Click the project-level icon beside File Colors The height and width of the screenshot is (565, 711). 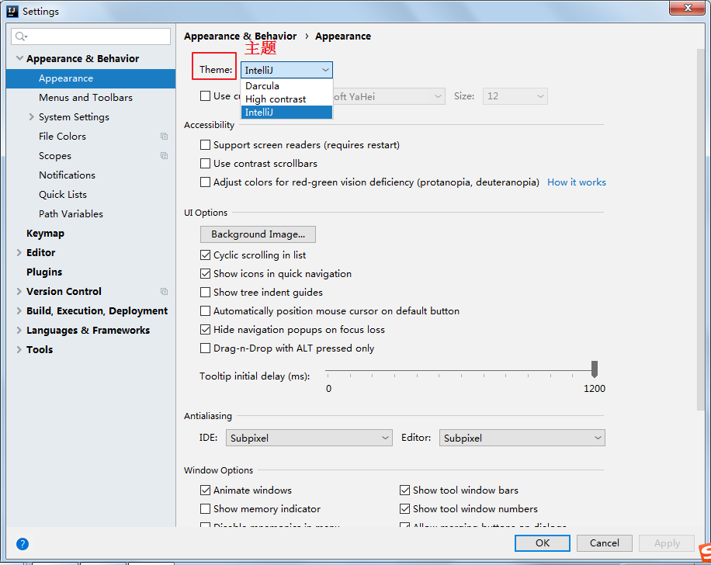[x=164, y=137]
